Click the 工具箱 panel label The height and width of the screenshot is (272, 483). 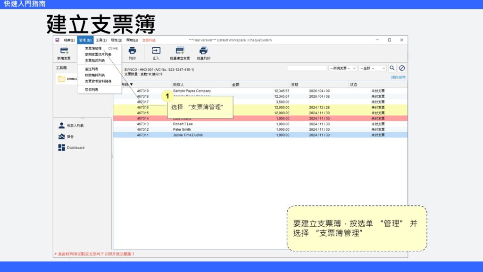tap(61, 68)
